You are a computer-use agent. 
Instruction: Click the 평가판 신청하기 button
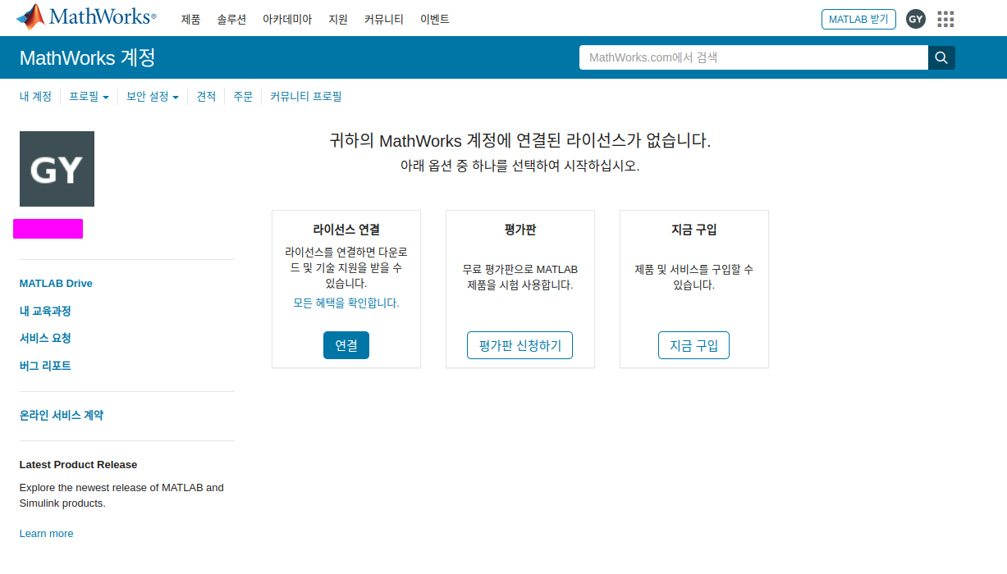(520, 345)
